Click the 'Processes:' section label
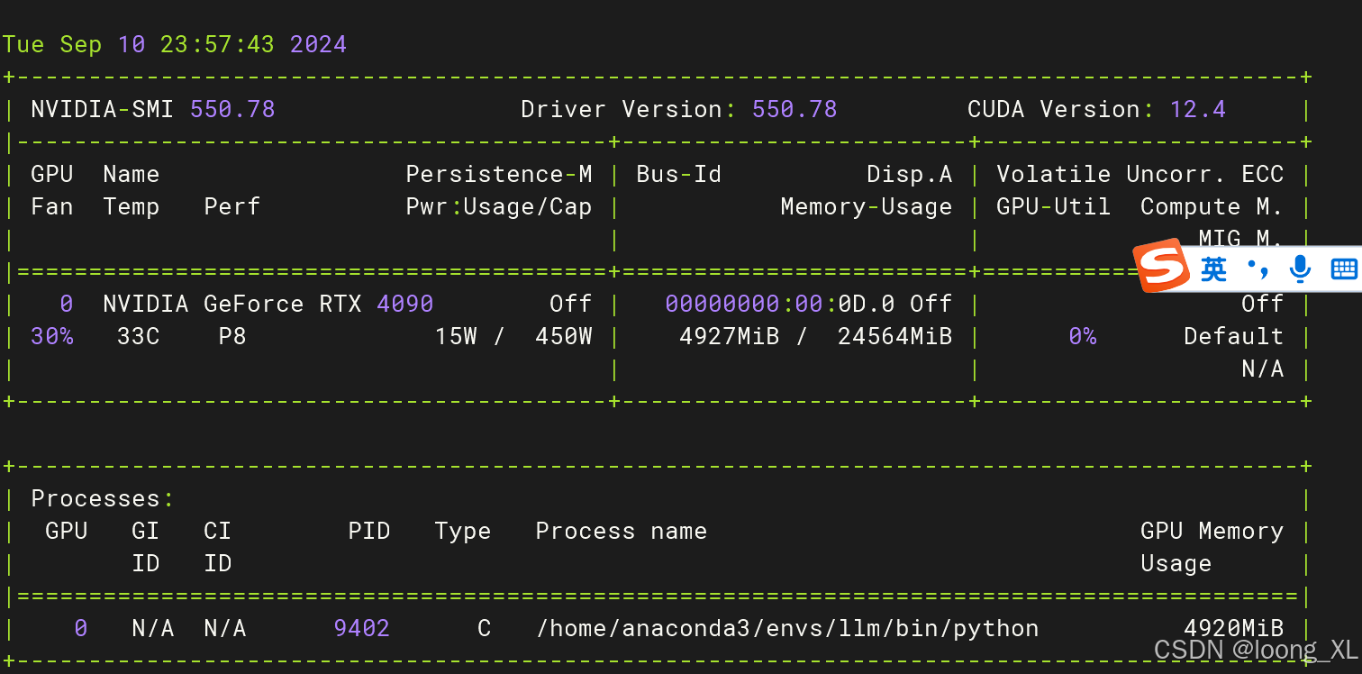The width and height of the screenshot is (1362, 674). pos(103,498)
